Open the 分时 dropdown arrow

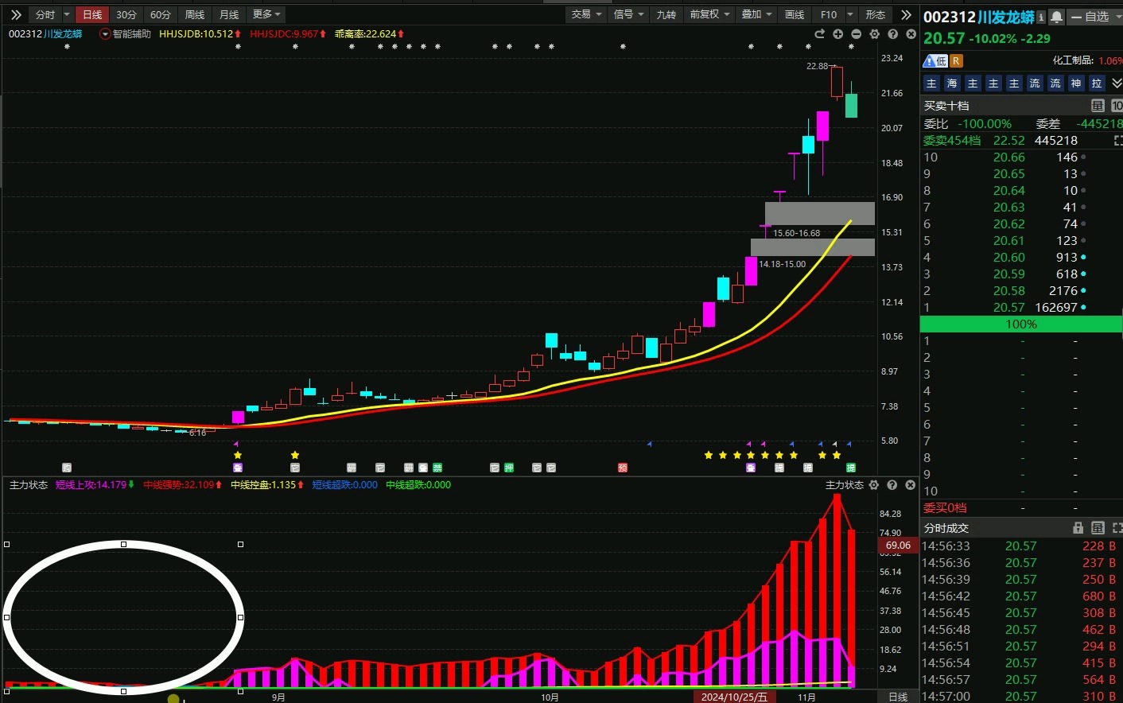click(67, 14)
